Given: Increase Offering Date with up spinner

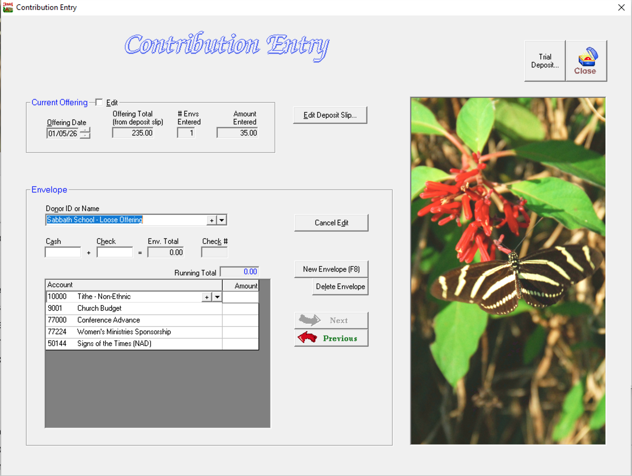Looking at the screenshot, I should 85,130.
